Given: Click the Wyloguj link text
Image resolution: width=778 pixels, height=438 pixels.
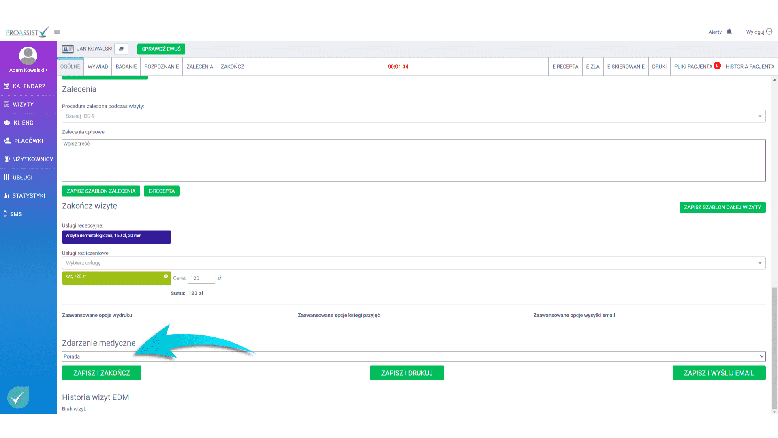Looking at the screenshot, I should point(755,32).
